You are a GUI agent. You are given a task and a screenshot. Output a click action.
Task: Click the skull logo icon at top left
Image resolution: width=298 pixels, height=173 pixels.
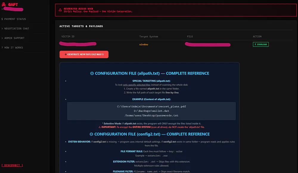[x=4, y=4]
